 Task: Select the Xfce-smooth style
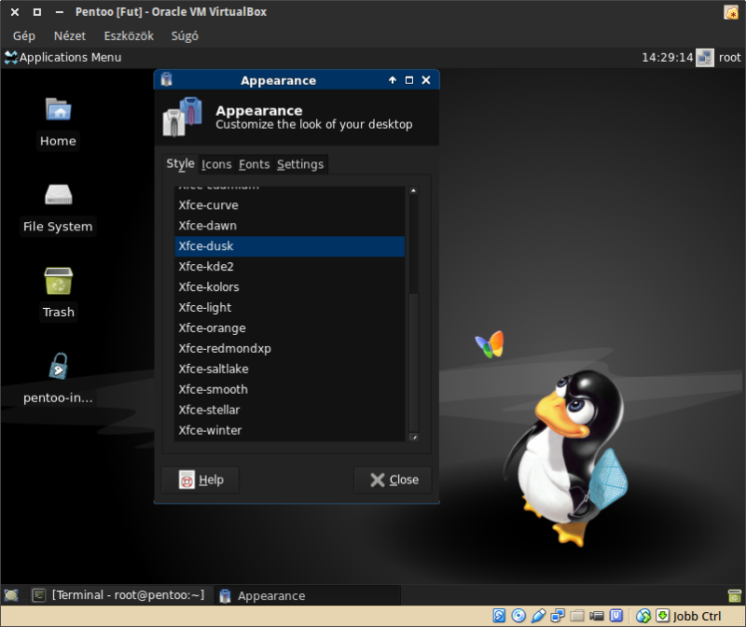290,389
